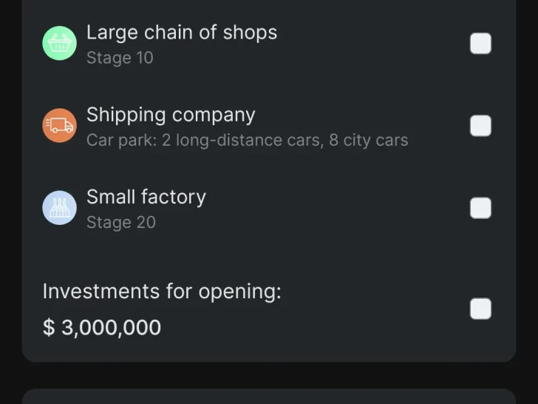538x404 pixels.
Task: Click the Investments for opening label
Action: tap(162, 292)
